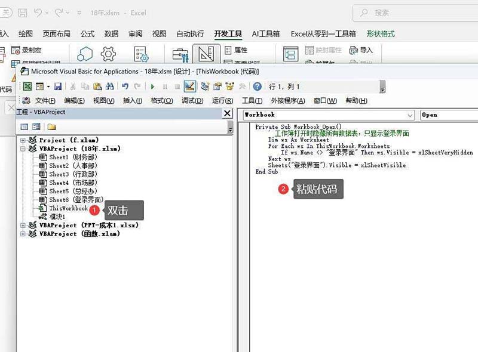Click Excel quick access Save icon
Viewport: 478px width, 352px height.
point(23,13)
